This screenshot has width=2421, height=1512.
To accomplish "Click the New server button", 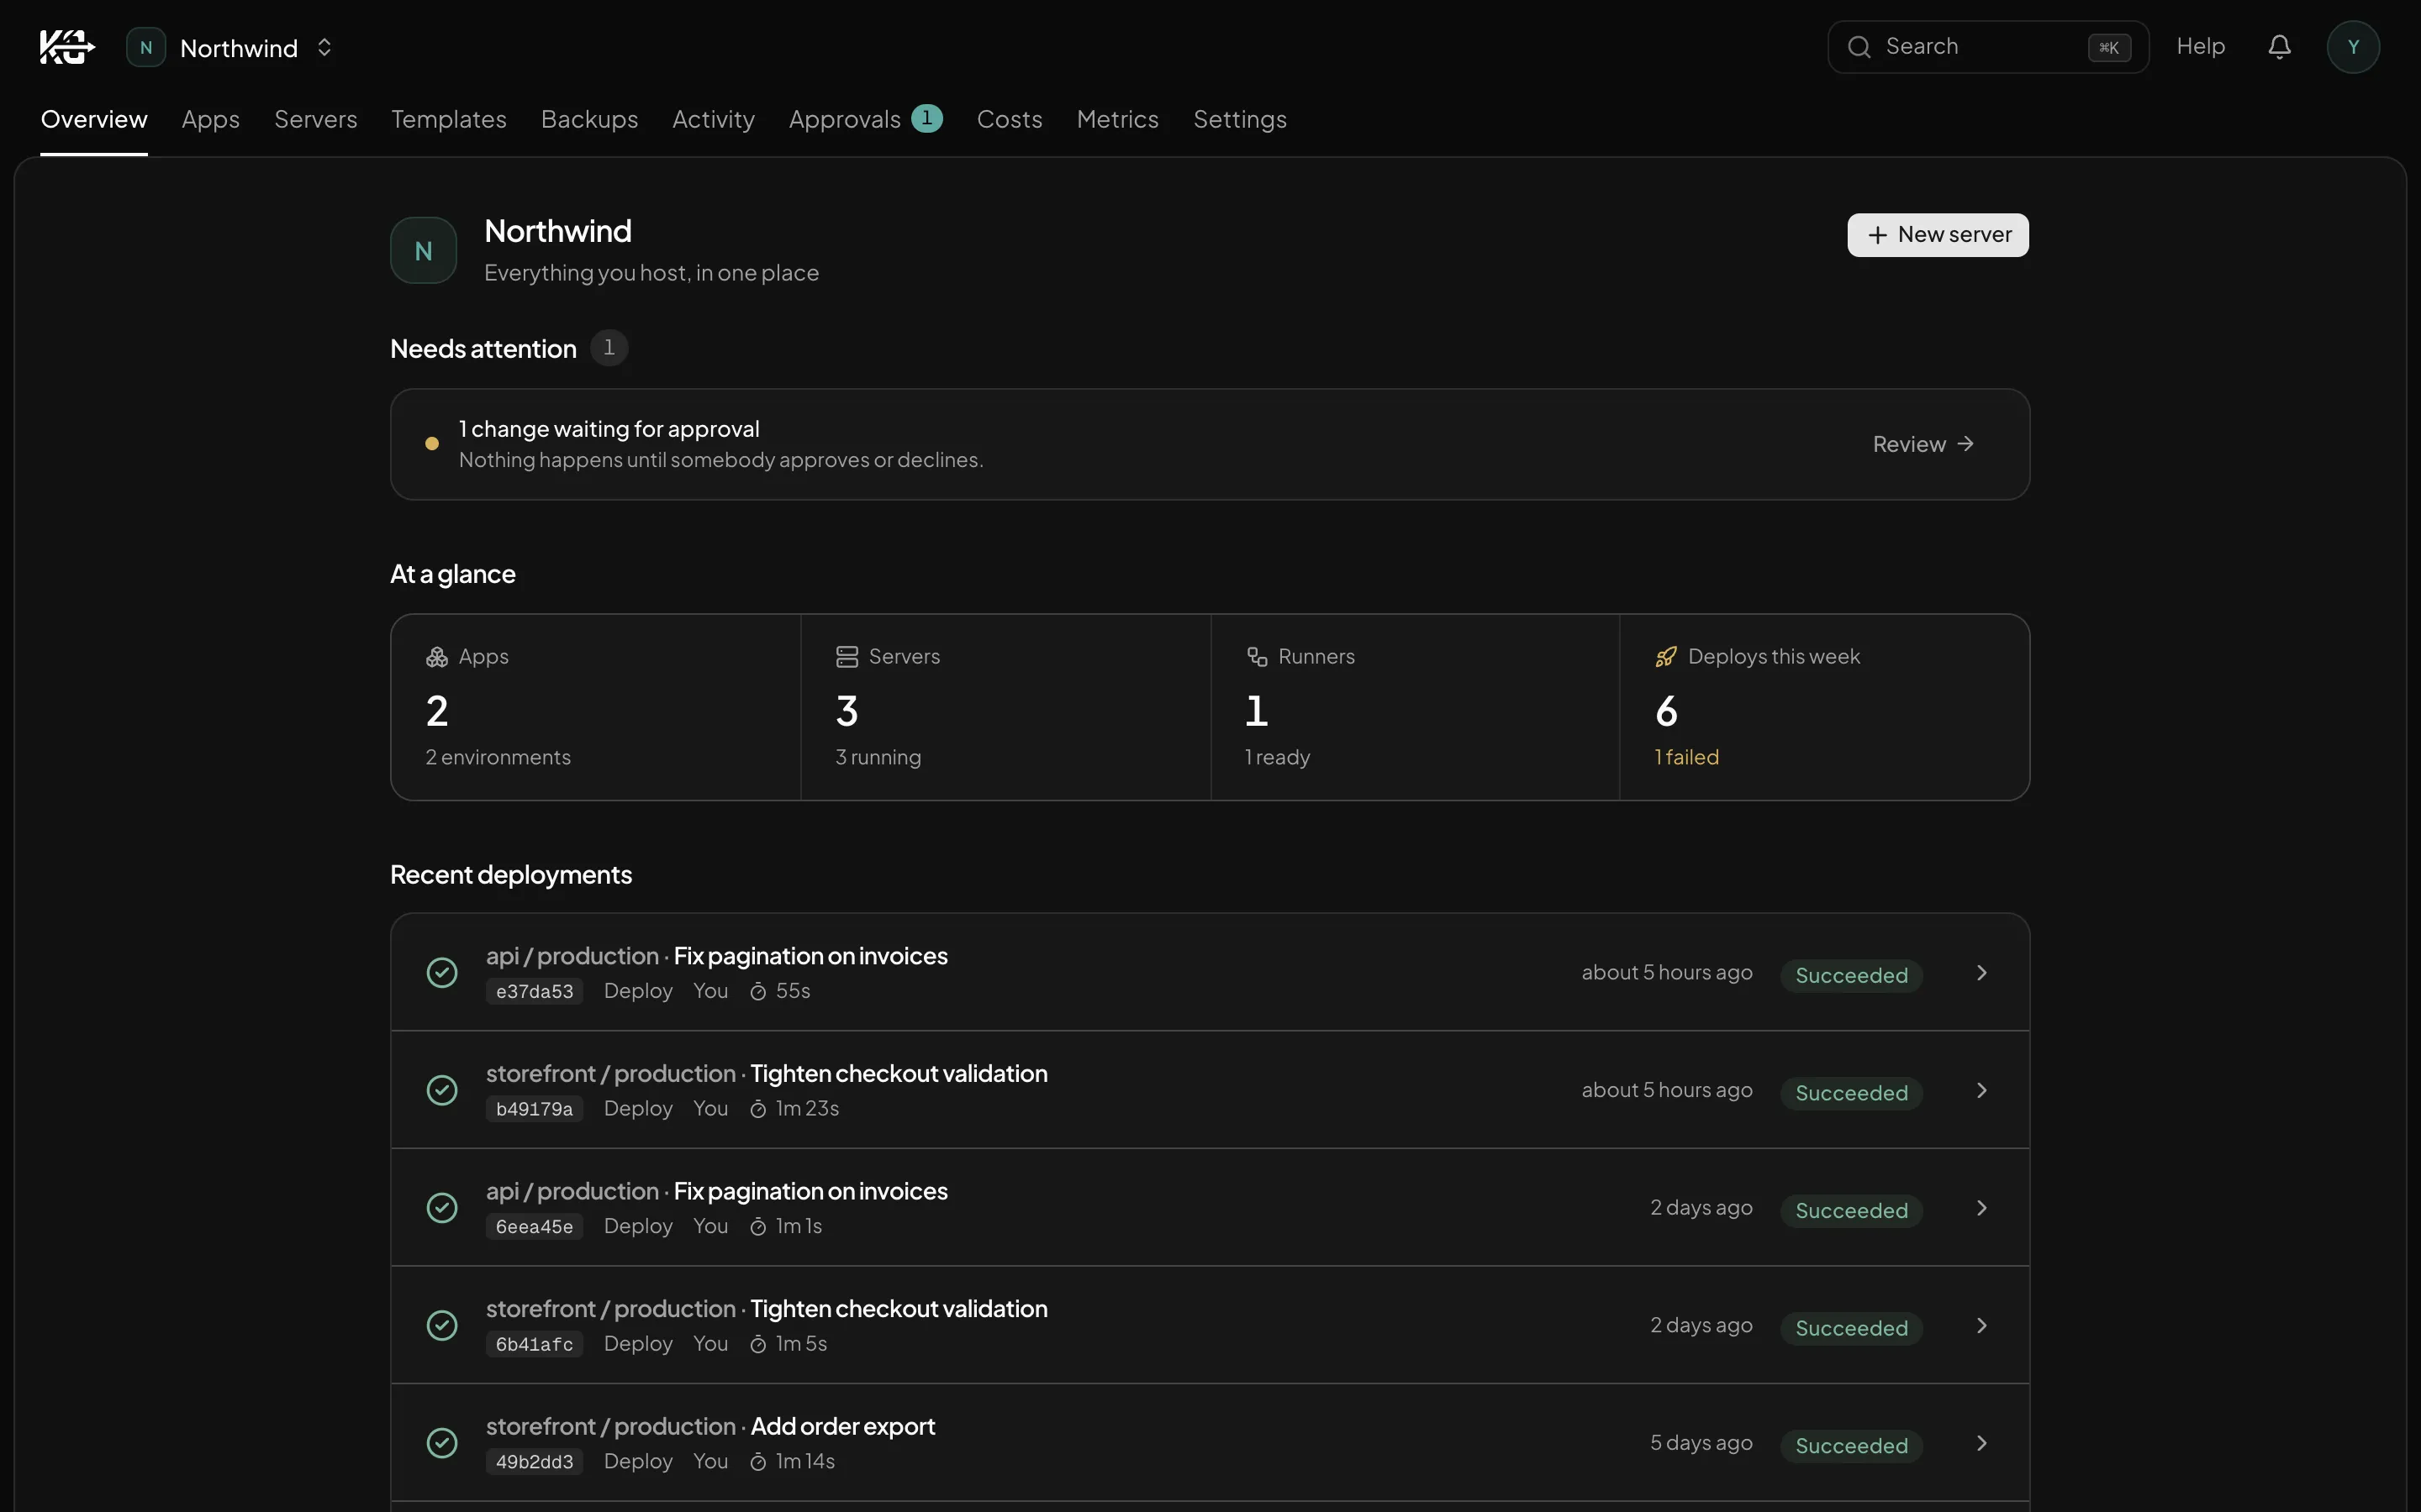I will coord(1938,235).
